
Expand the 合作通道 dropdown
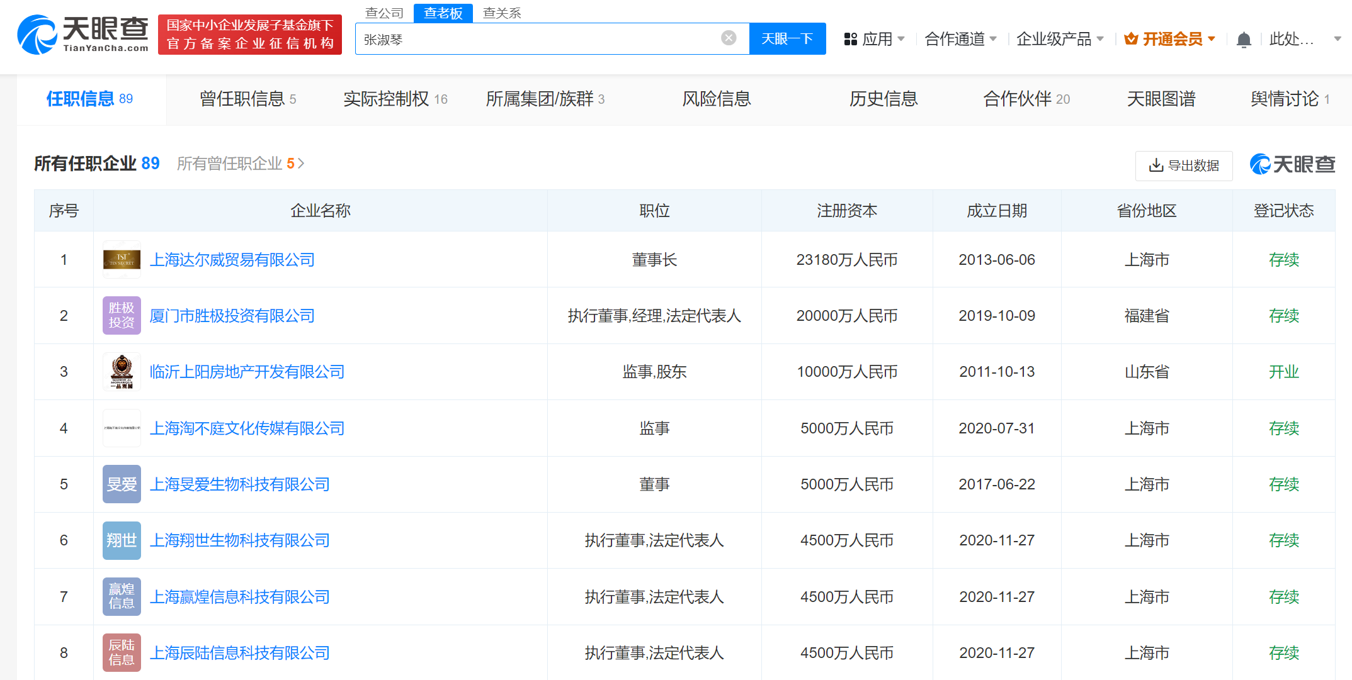(x=993, y=39)
